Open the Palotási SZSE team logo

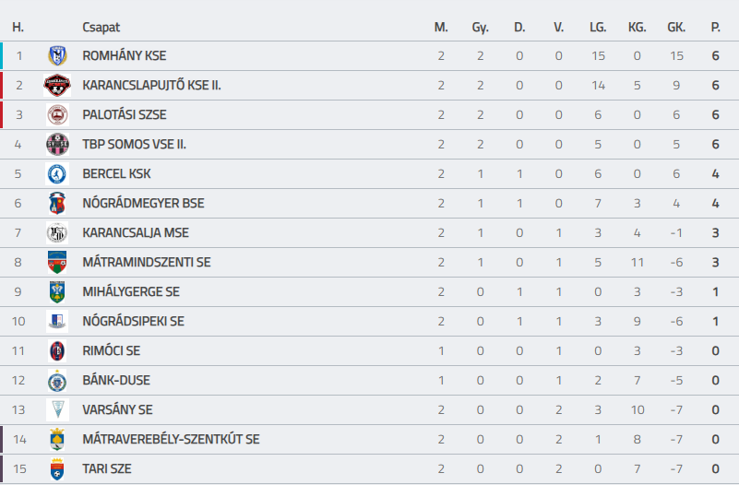pos(57,115)
